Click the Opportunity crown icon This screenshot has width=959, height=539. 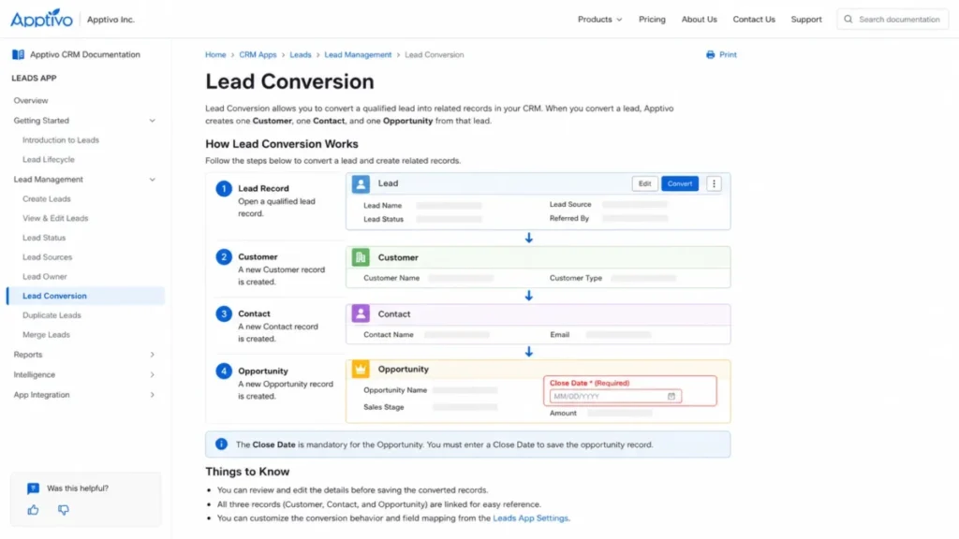pos(361,369)
